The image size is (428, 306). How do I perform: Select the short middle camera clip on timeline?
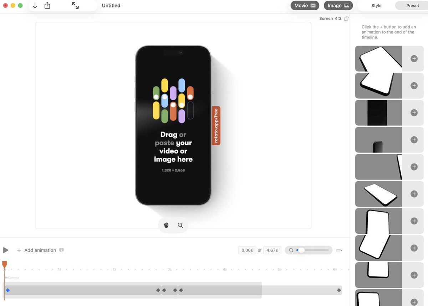[169, 290]
